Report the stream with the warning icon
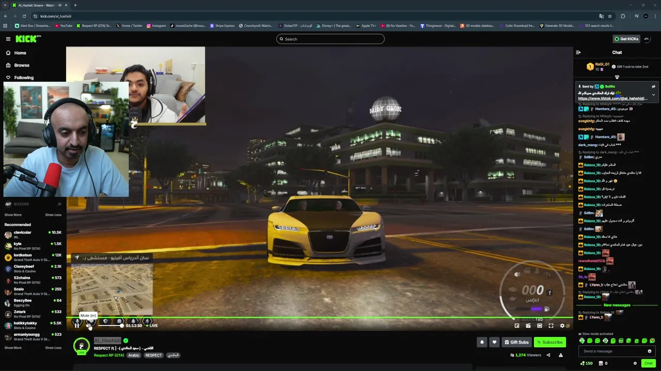This screenshot has width=661, height=371. (x=561, y=355)
